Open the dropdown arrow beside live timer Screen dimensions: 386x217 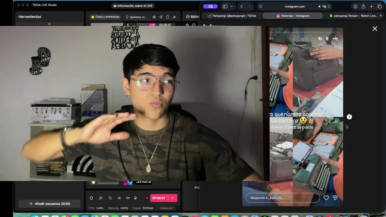coord(172,198)
